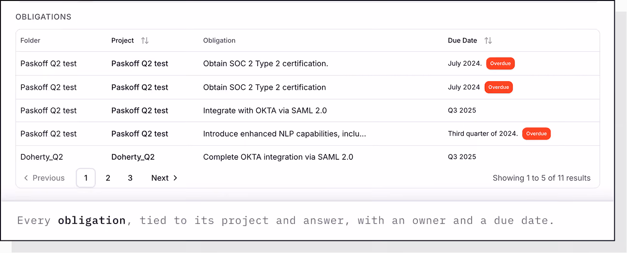Screen dimensions: 627x253
Task: Click the Next pagination button
Action: (x=164, y=178)
